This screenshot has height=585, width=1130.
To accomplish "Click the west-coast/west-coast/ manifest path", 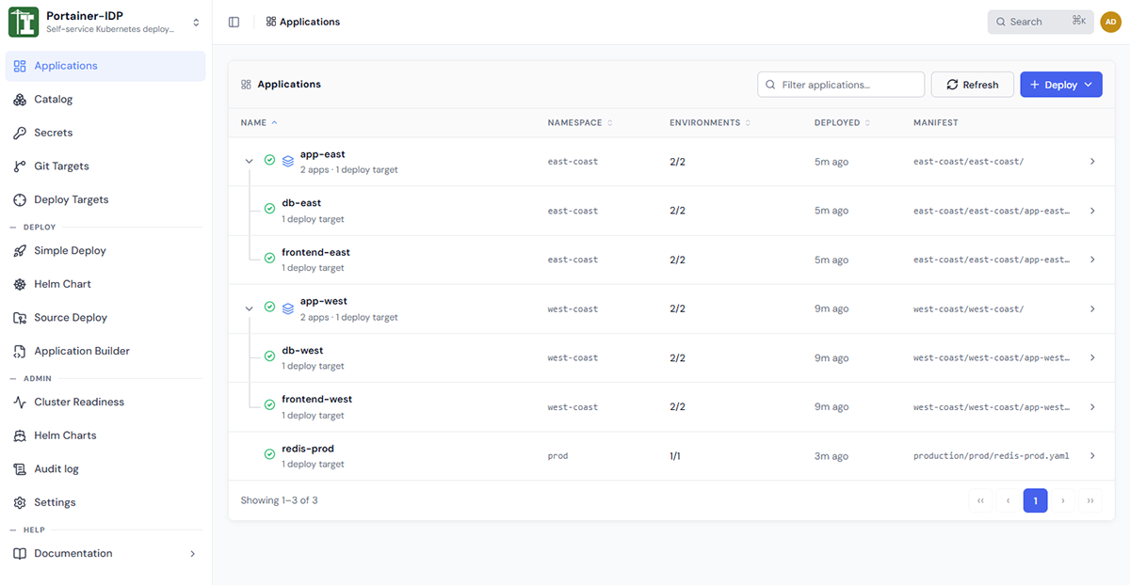I will [968, 309].
